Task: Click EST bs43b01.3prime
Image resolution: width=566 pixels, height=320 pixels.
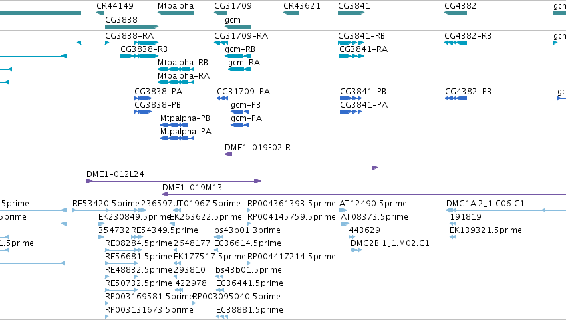Action: point(247,230)
